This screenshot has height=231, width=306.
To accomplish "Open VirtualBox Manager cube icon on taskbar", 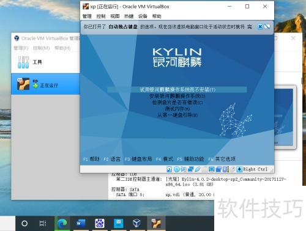I will [136, 224].
